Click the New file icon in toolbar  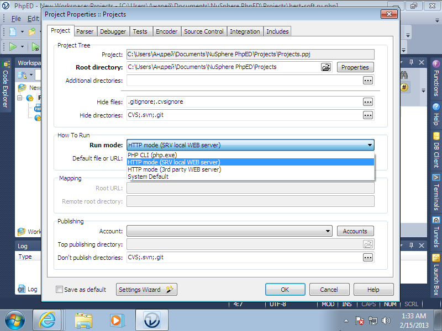click(13, 31)
